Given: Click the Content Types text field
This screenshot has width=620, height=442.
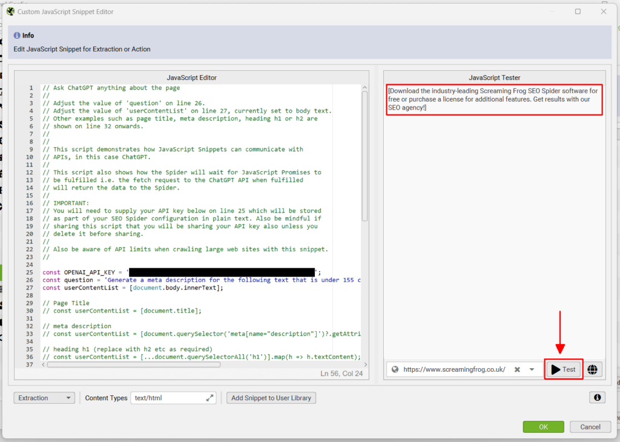Looking at the screenshot, I should (x=167, y=398).
